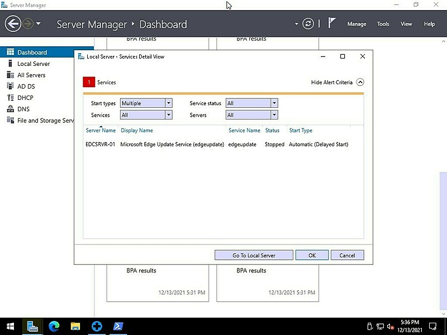Image resolution: width=447 pixels, height=335 pixels.
Task: Click the Go To Local Server button
Action: [x=254, y=255]
